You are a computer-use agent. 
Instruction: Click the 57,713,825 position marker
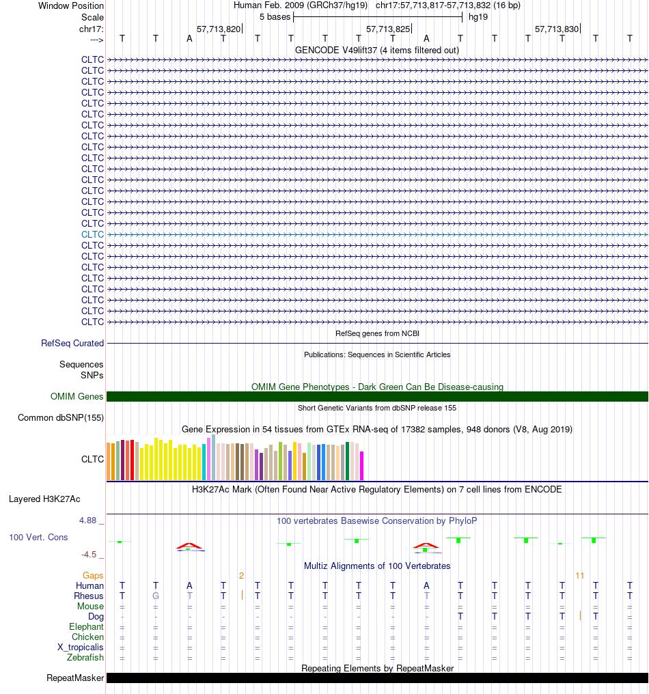(388, 29)
